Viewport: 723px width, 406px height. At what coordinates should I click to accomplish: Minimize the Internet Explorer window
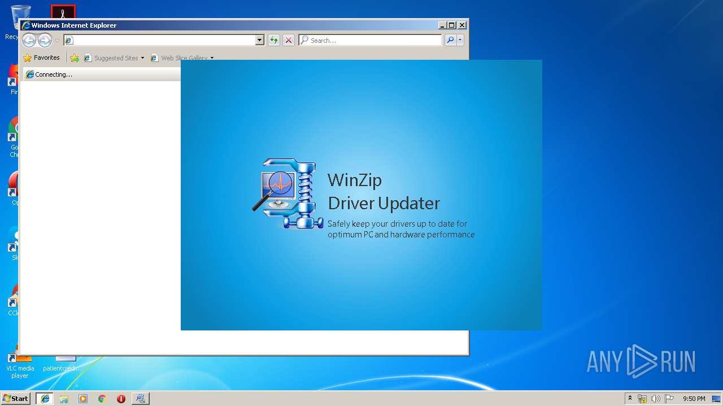442,25
